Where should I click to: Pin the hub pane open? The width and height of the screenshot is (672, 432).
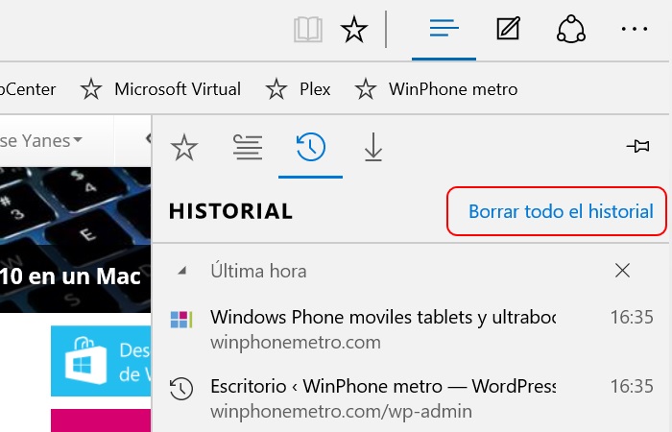point(638,146)
